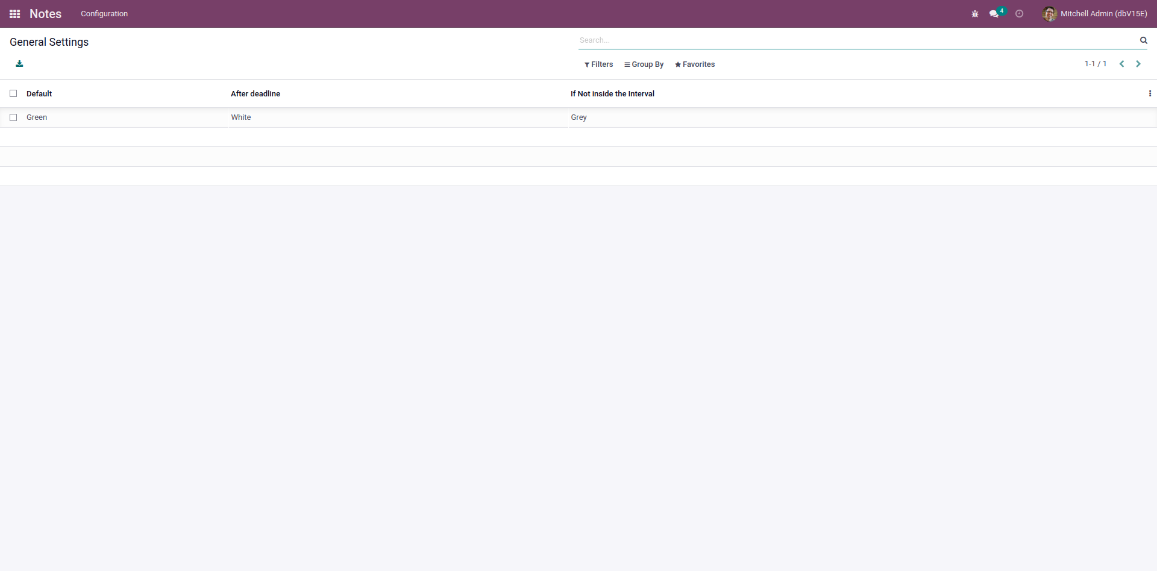The image size is (1157, 571).
Task: Click the General Settings breadcrumb title
Action: [49, 42]
